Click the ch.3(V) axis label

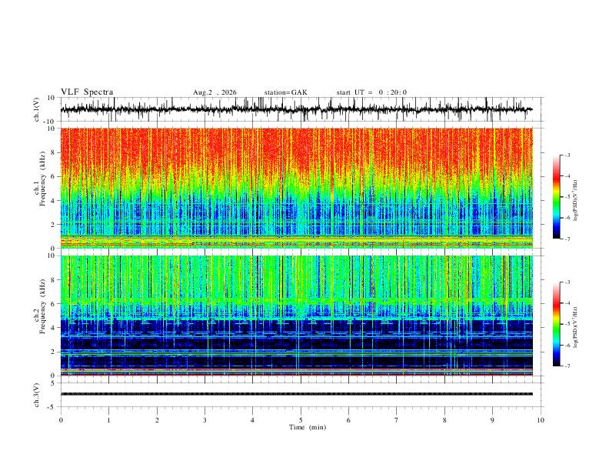37,395
